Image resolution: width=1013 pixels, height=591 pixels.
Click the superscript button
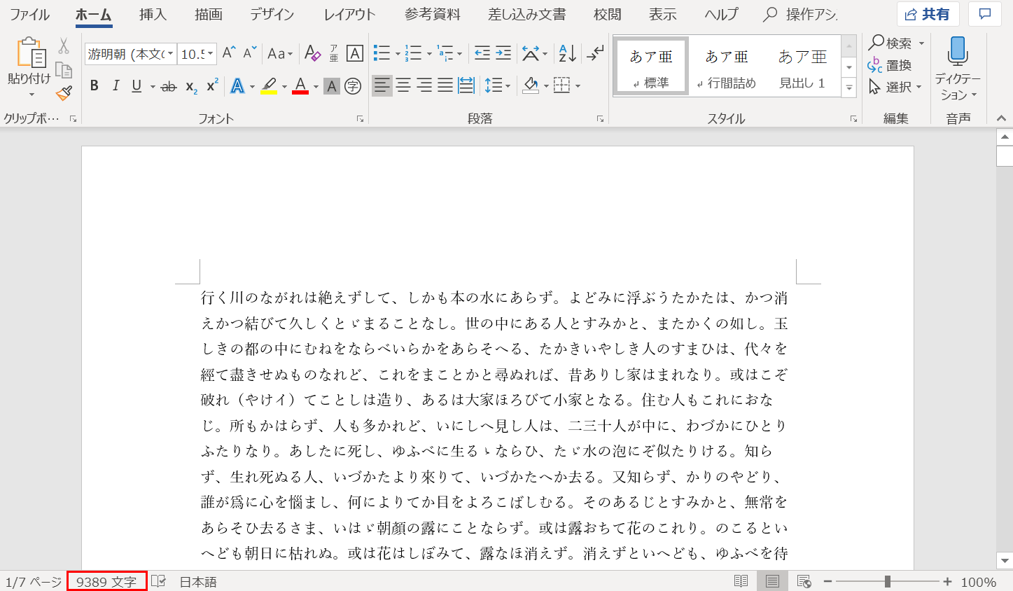click(212, 86)
